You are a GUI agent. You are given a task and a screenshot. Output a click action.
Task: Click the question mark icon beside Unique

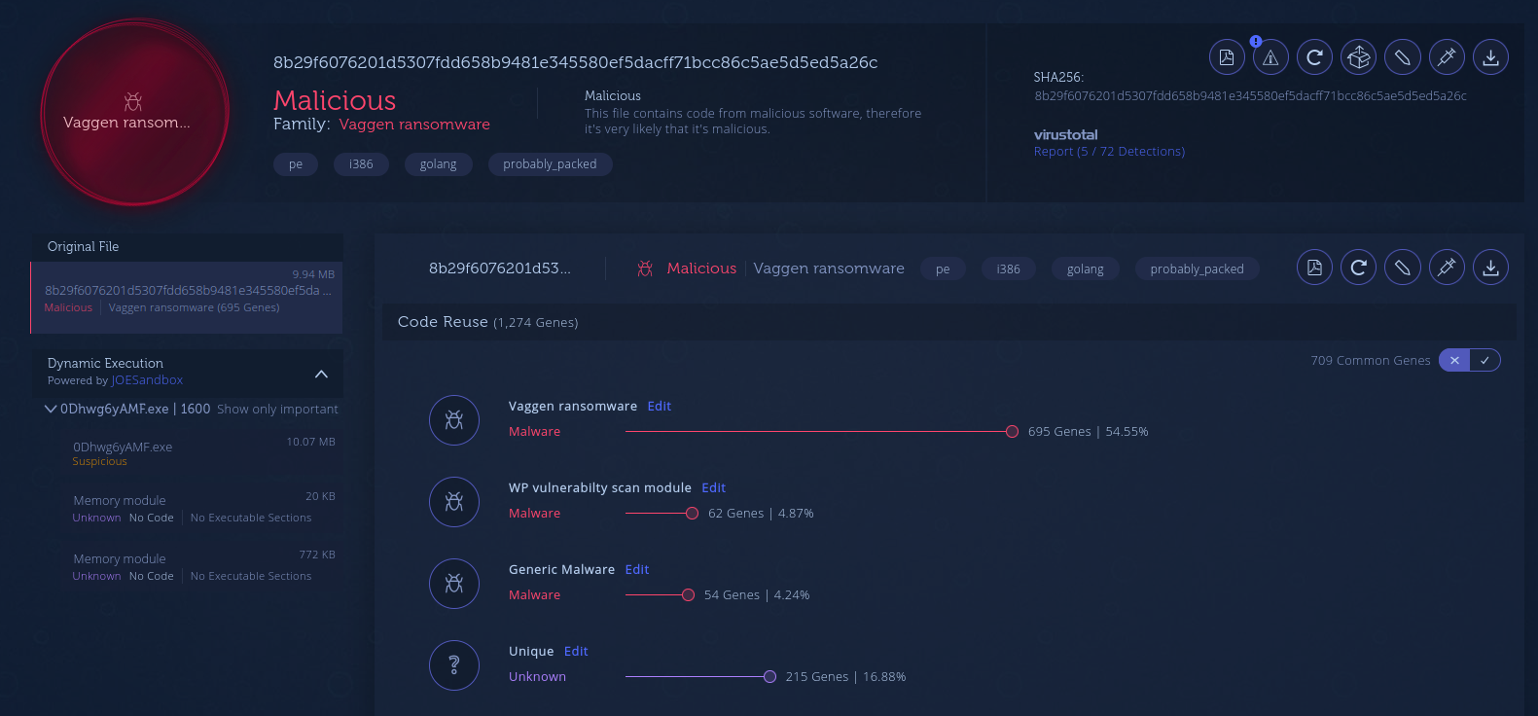point(454,665)
